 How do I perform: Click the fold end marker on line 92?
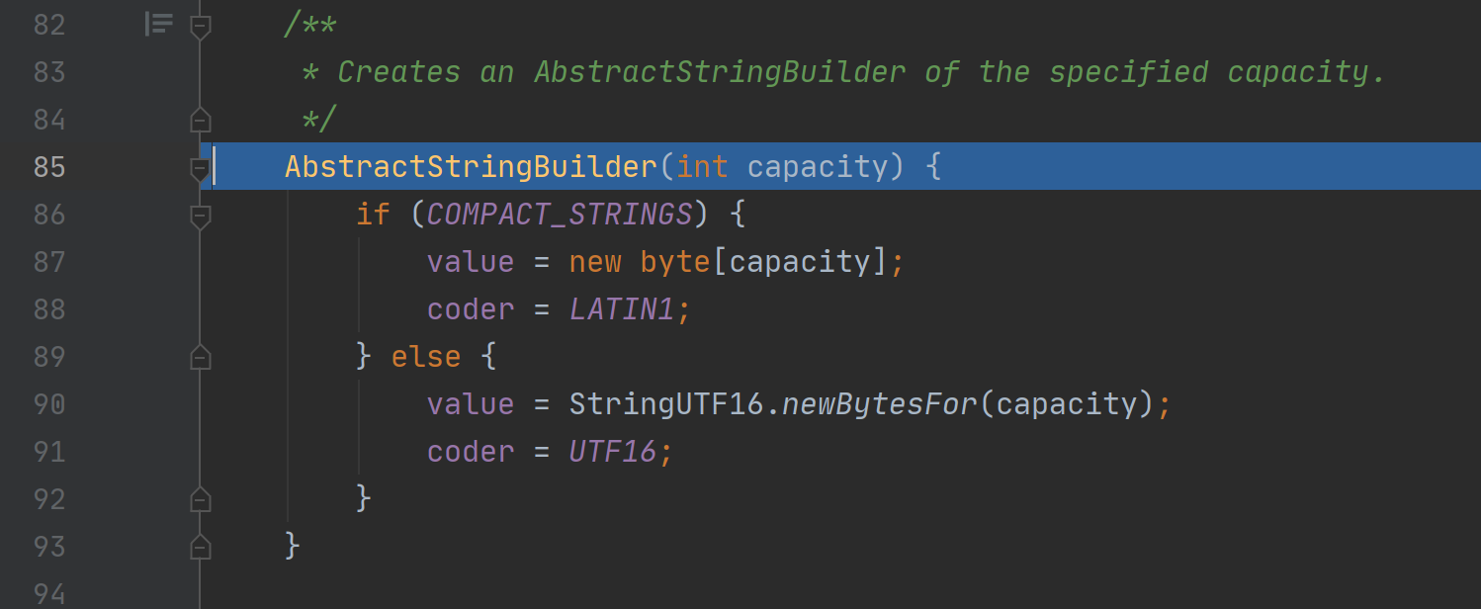[x=201, y=498]
